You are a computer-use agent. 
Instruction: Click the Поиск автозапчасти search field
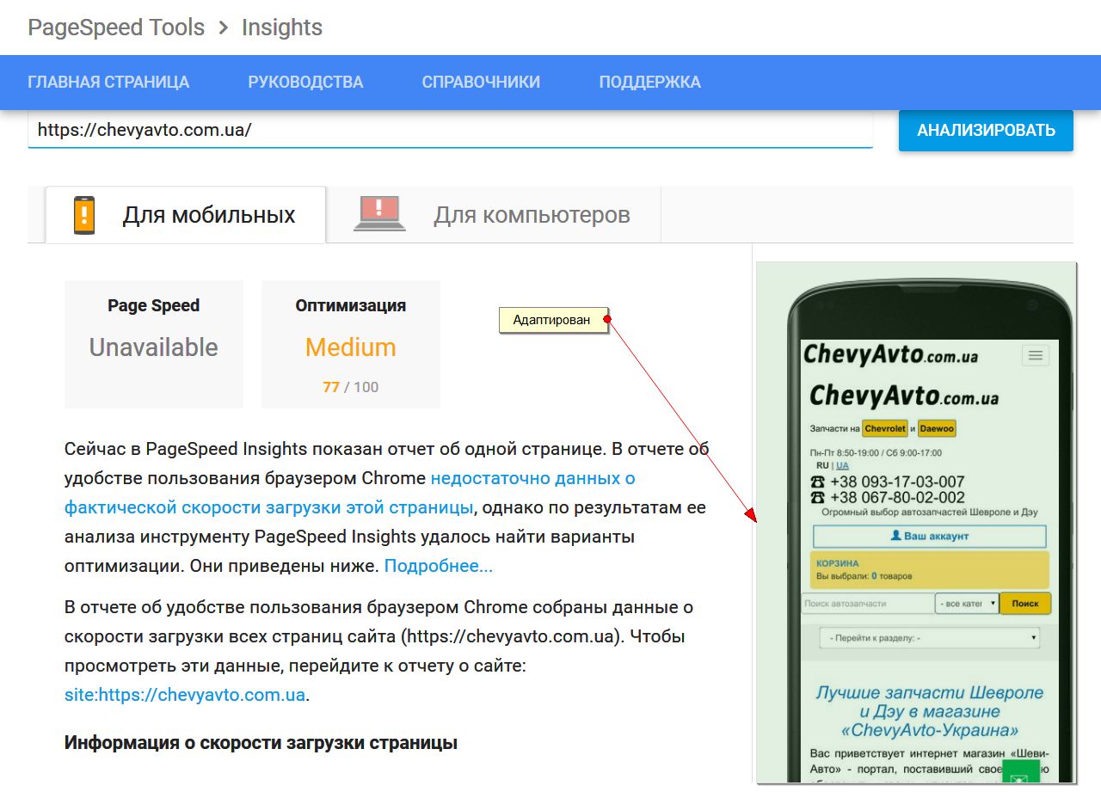pyautogui.click(x=868, y=604)
